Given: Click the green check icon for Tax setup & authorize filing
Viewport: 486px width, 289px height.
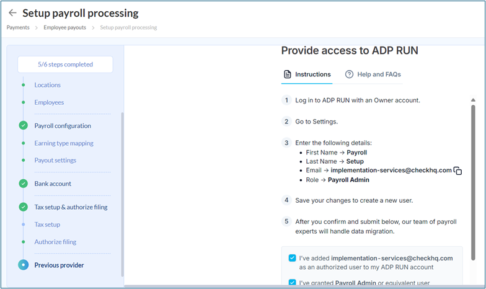Looking at the screenshot, I should pyautogui.click(x=24, y=207).
